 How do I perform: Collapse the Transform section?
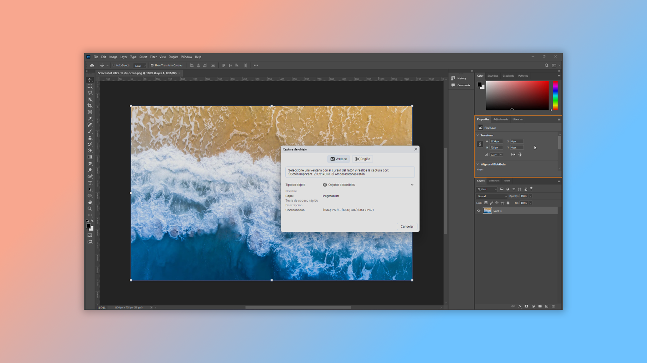pyautogui.click(x=478, y=135)
